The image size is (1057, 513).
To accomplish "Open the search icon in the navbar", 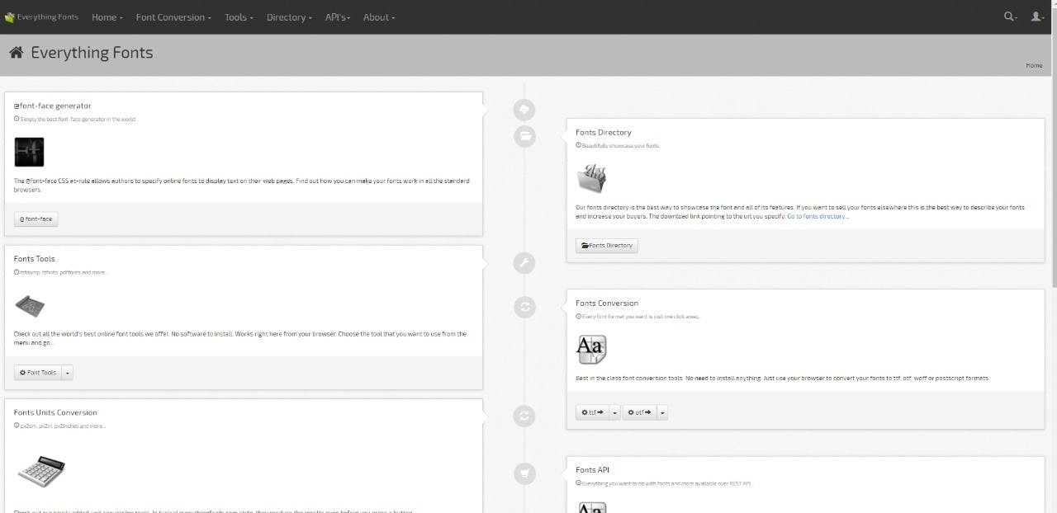I will pos(1010,16).
